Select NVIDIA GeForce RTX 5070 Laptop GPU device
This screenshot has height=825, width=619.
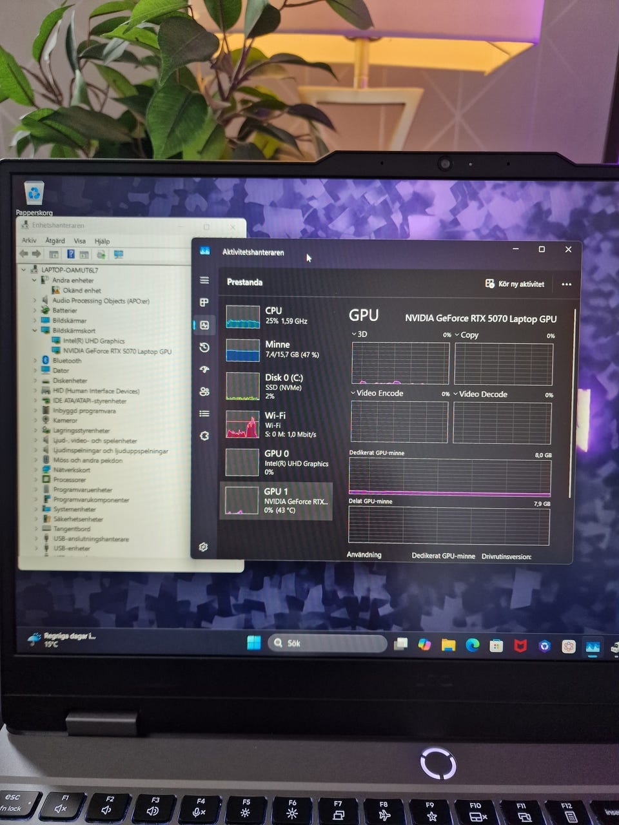(117, 351)
